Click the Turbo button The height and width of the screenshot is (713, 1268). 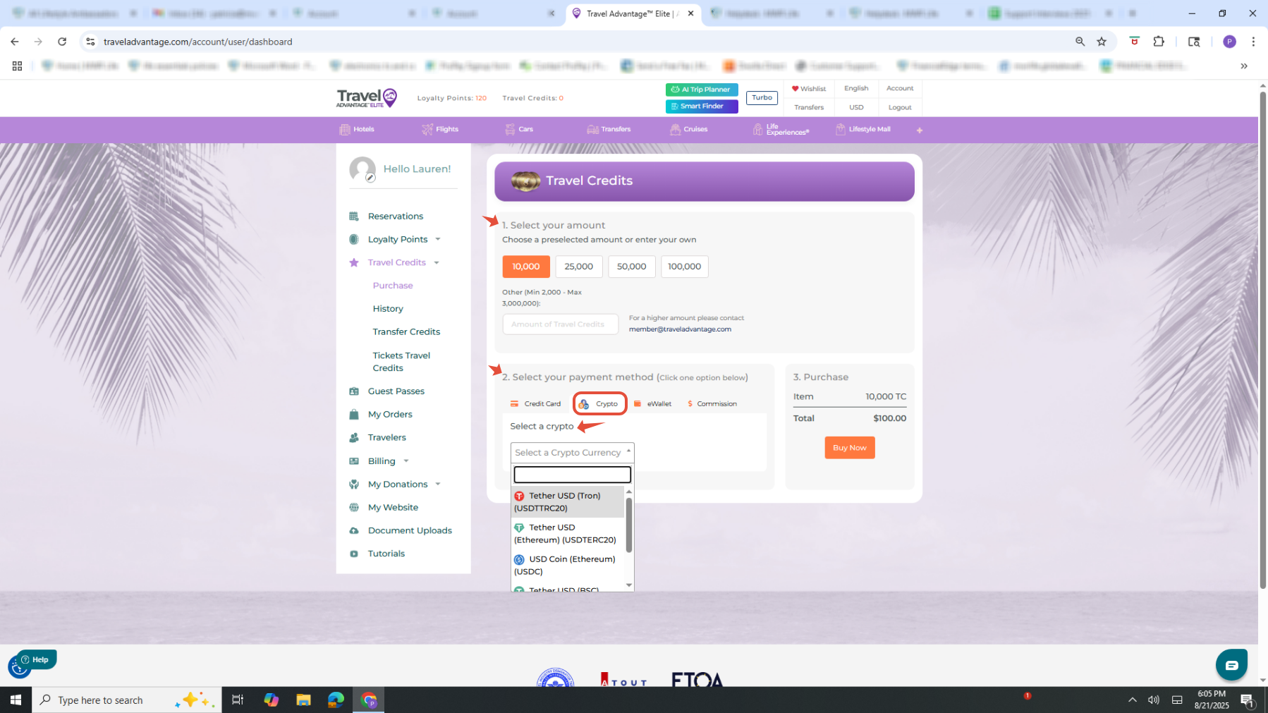[762, 98]
